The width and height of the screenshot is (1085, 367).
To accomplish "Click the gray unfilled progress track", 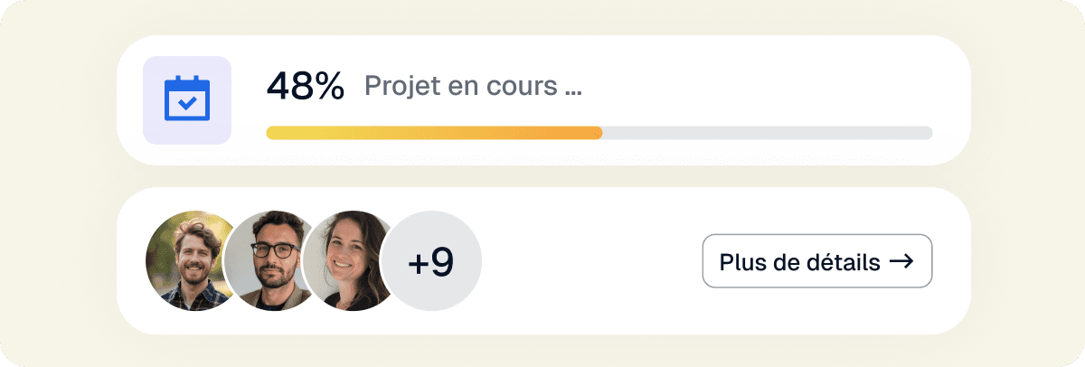I will coord(769,133).
